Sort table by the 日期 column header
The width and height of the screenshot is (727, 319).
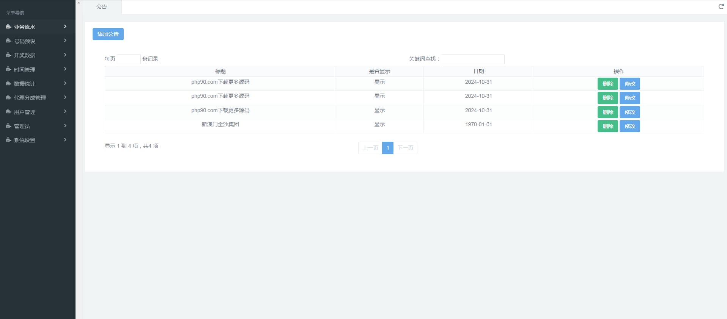pos(478,71)
